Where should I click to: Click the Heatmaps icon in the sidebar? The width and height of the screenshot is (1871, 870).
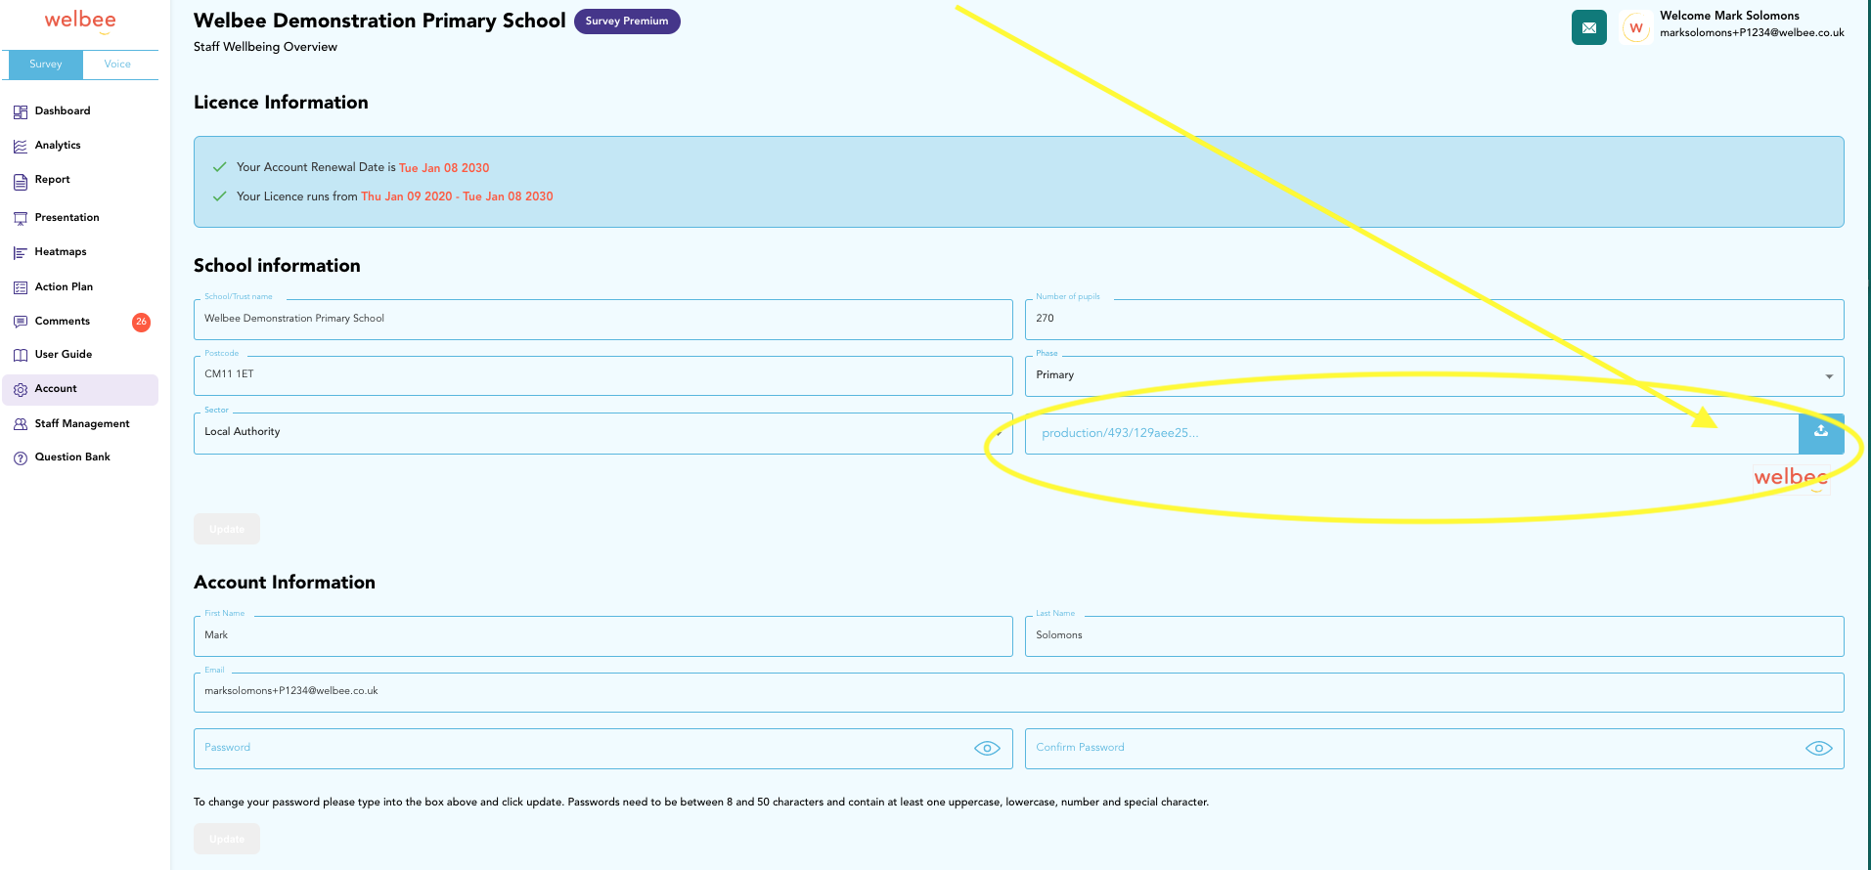point(21,252)
